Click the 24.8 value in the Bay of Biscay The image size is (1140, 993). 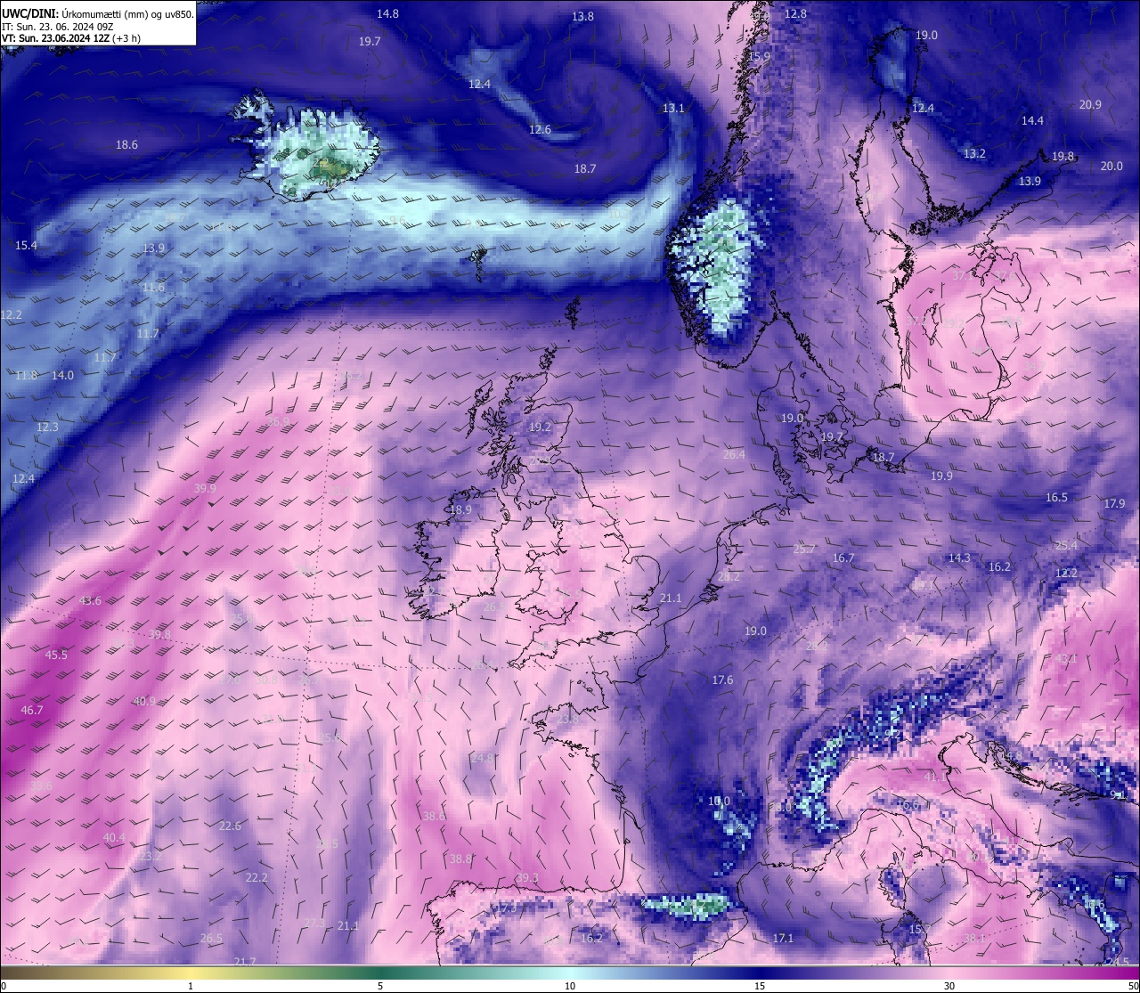pyautogui.click(x=482, y=758)
